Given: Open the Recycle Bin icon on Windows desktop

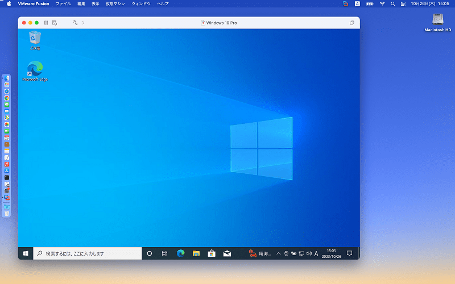Looking at the screenshot, I should pos(35,40).
